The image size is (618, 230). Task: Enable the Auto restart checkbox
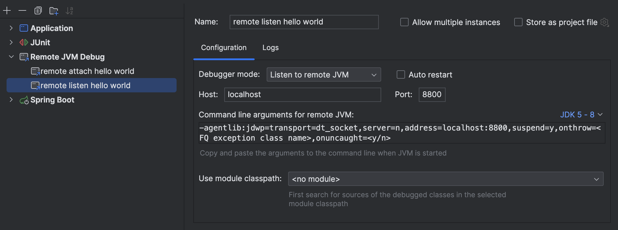401,74
